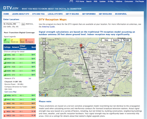The height and width of the screenshot is (119, 147).
Task: Zoom in with the map plus button
Action: coord(44,50)
